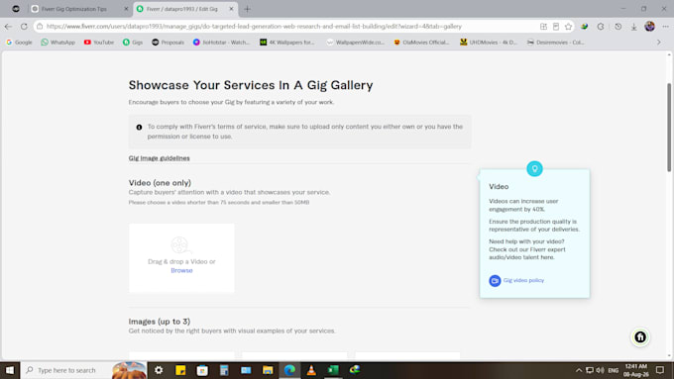This screenshot has width=674, height=379.
Task: Open the UHDMovies bookmark
Action: pyautogui.click(x=489, y=43)
